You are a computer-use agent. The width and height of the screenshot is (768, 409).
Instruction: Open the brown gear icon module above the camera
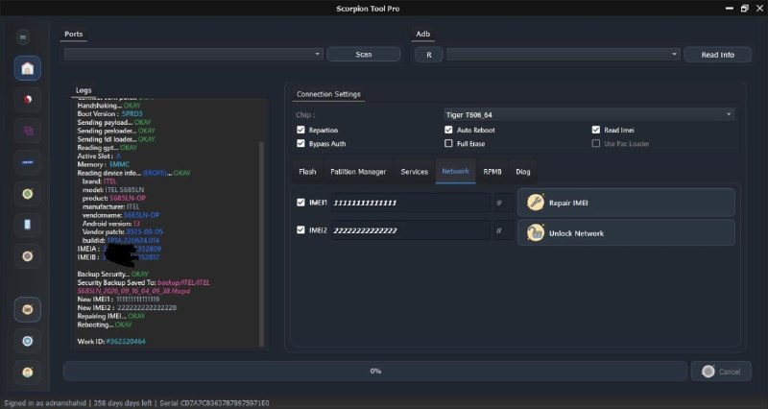coord(28,255)
